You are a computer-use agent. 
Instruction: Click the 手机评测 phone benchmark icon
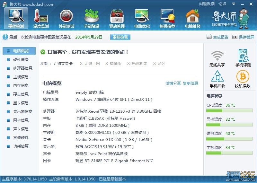pos(244,55)
